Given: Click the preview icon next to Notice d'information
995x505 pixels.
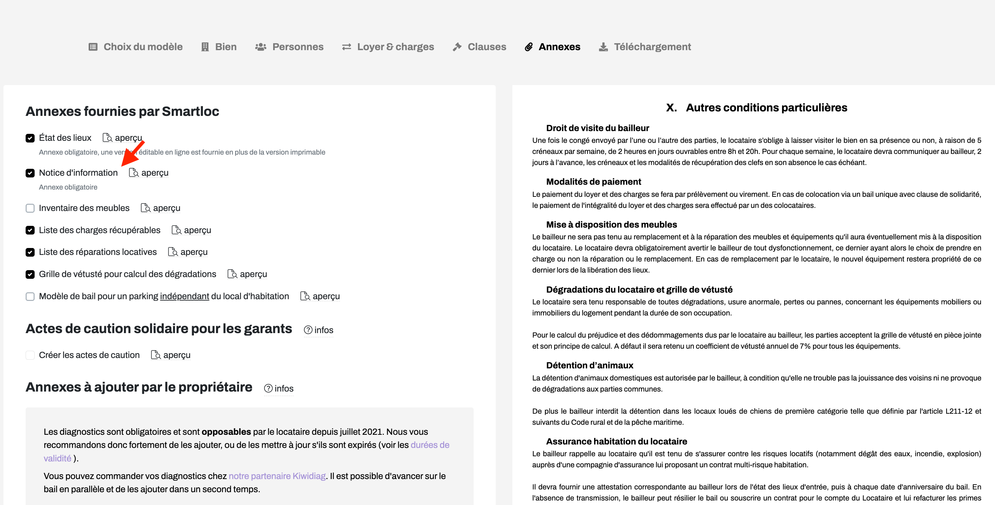Looking at the screenshot, I should point(134,173).
